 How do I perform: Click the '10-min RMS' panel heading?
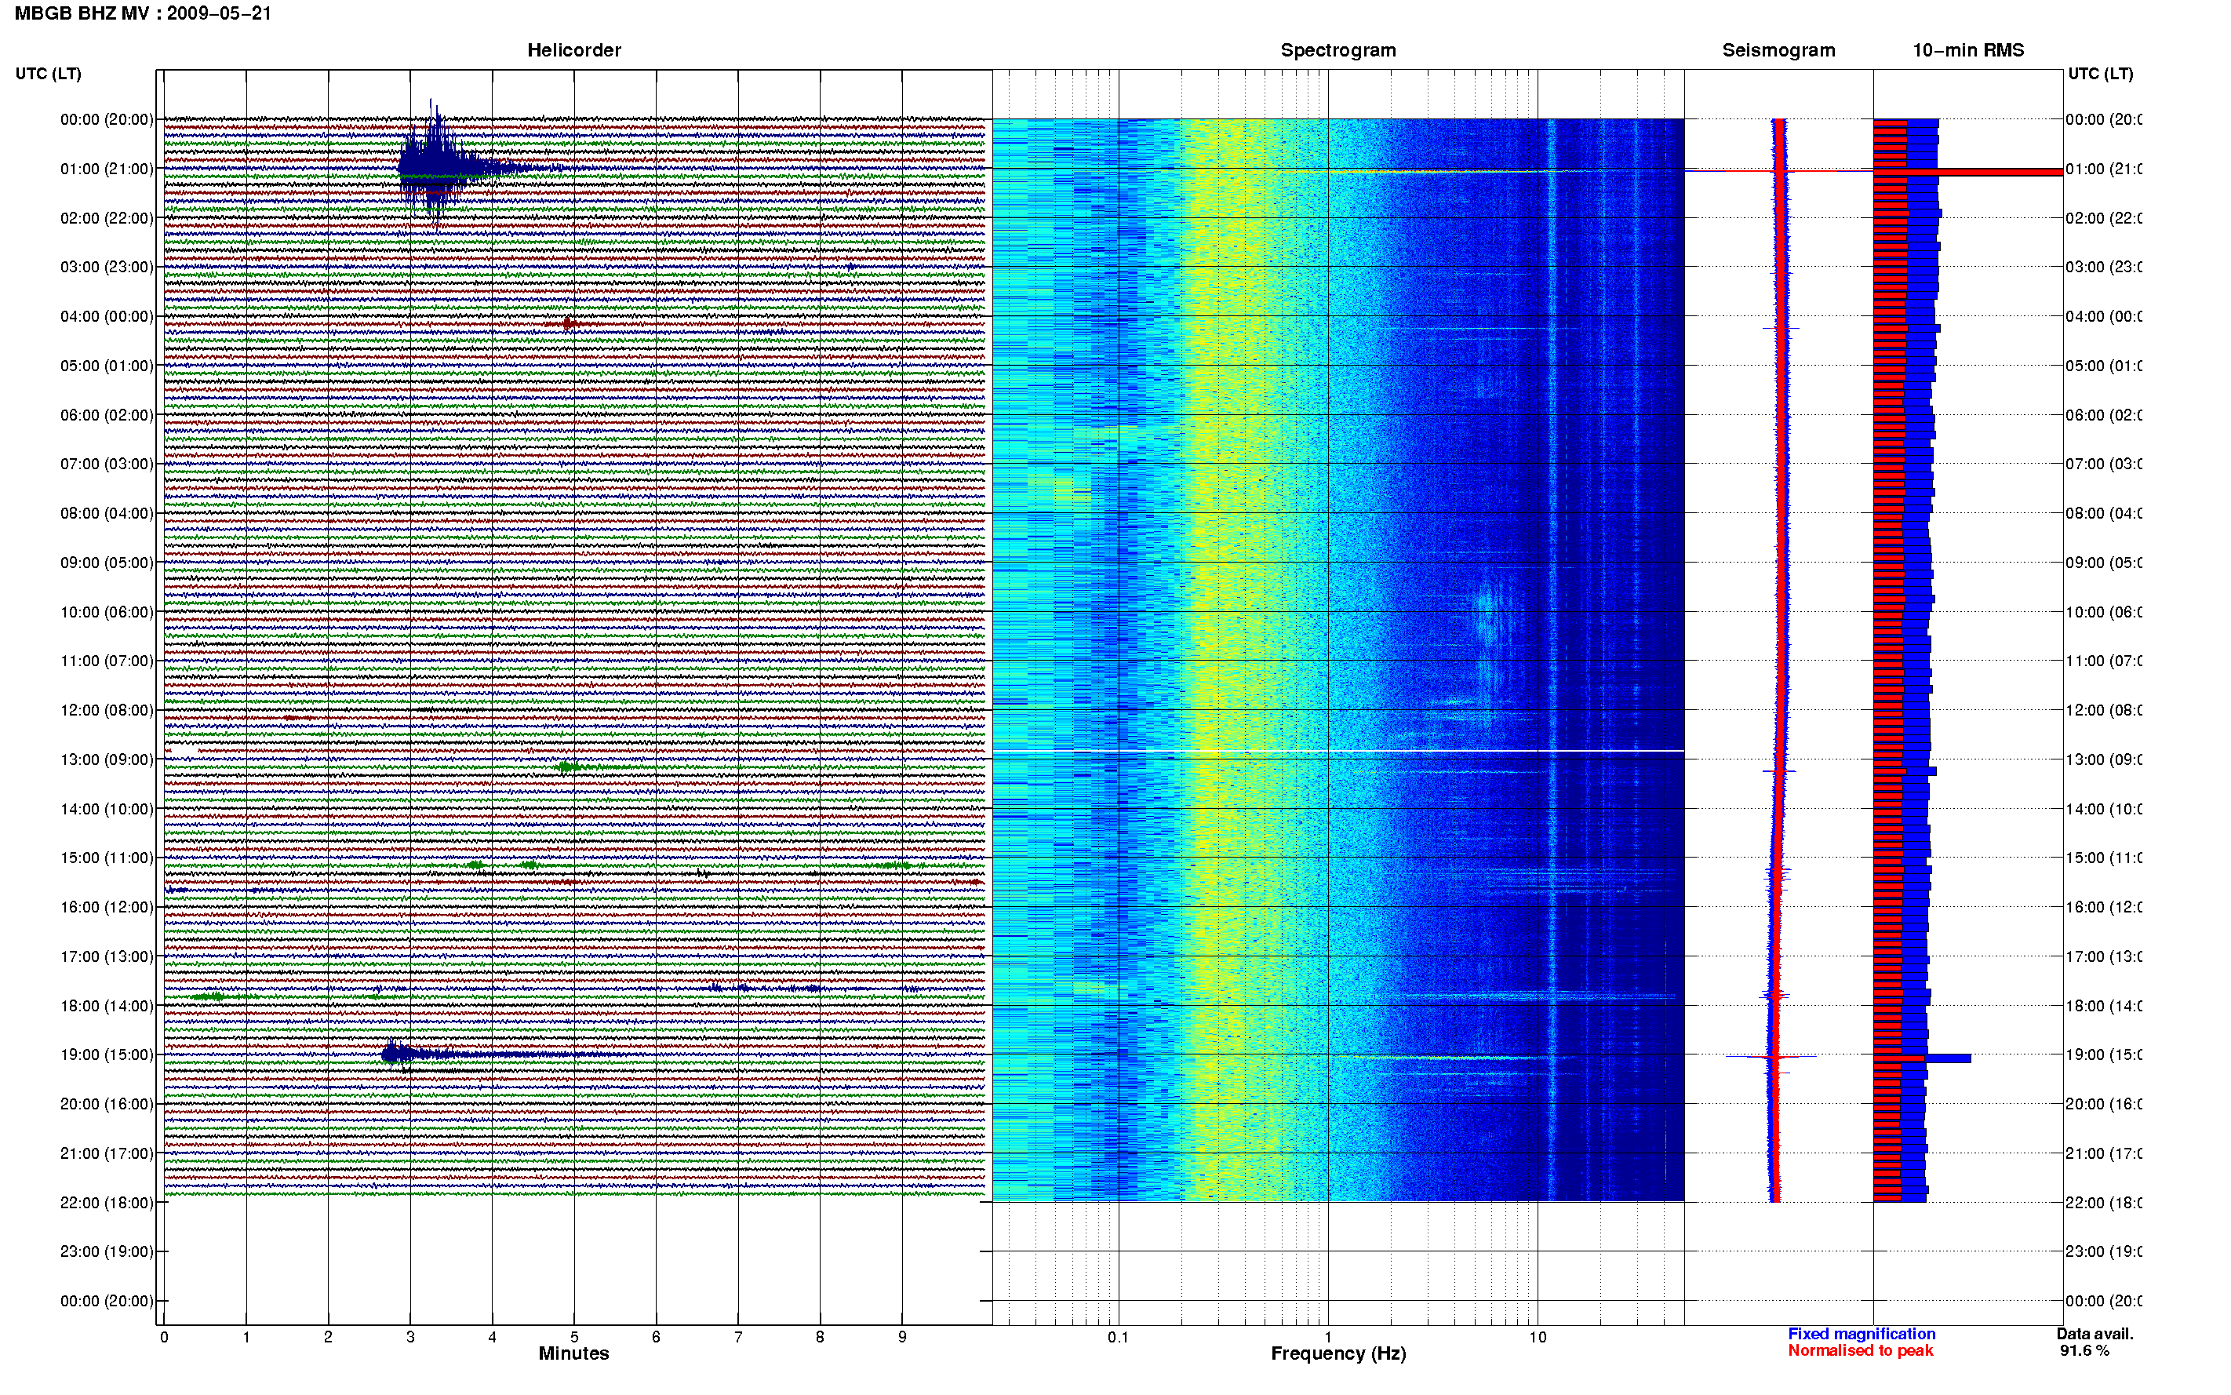1968,51
